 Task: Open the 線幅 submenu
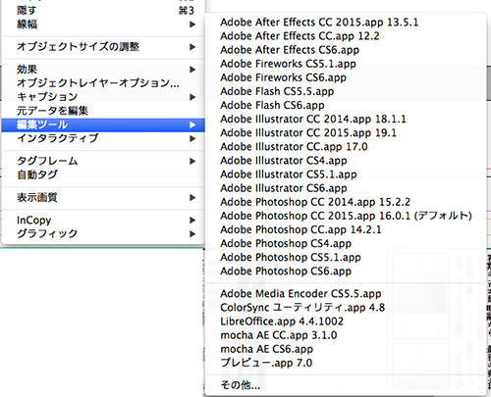103,25
